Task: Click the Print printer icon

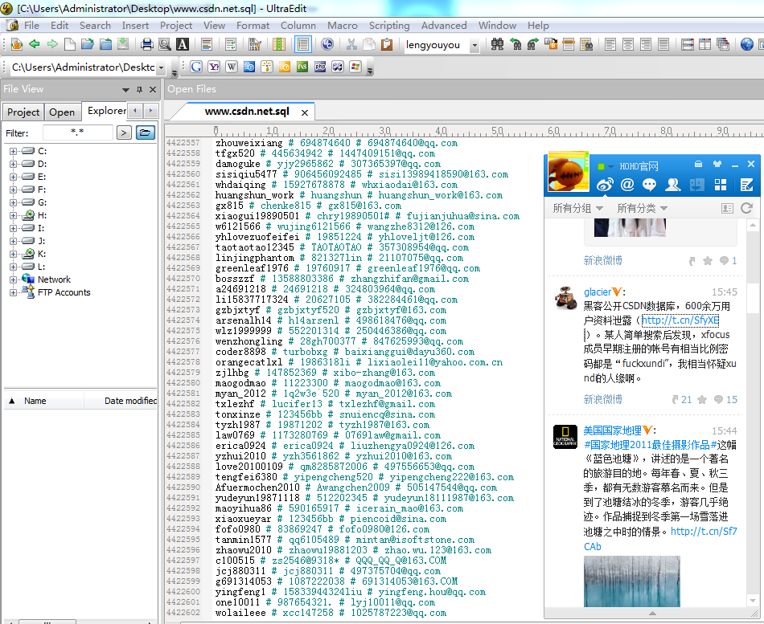Action: tap(146, 45)
